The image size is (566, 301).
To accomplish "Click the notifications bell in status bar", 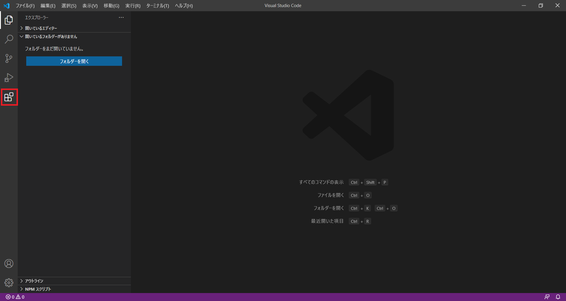I will 558,297.
